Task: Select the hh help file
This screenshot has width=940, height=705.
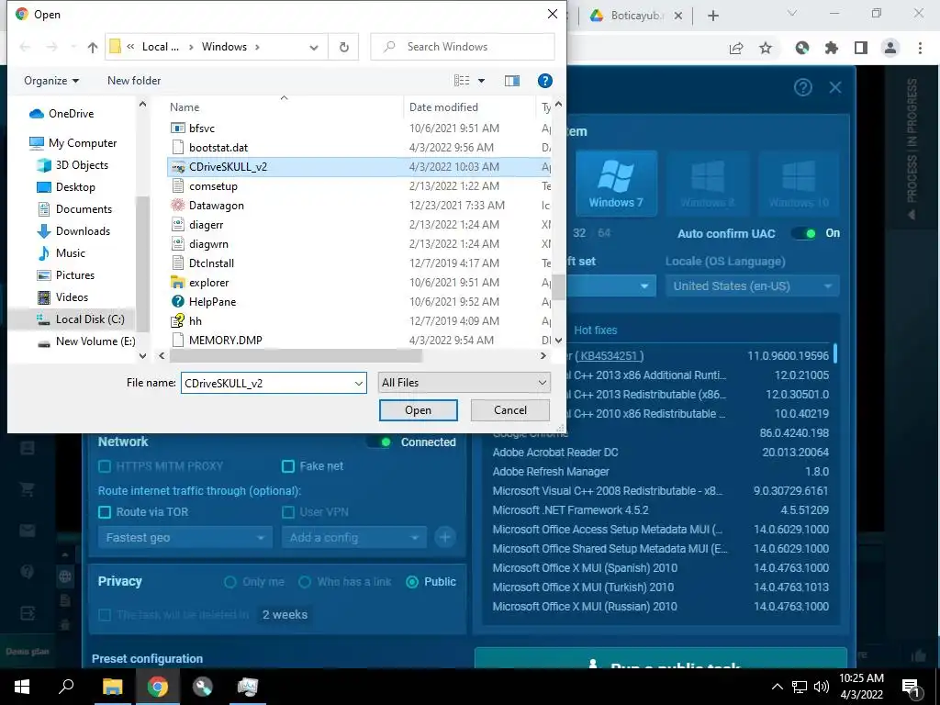Action: 186,320
